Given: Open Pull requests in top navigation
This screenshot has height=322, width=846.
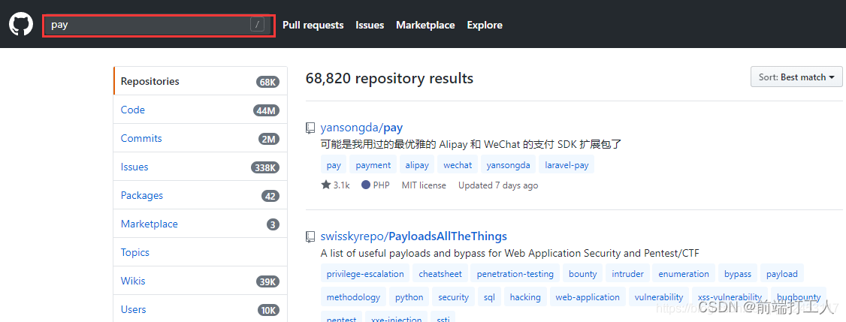Looking at the screenshot, I should 313,25.
